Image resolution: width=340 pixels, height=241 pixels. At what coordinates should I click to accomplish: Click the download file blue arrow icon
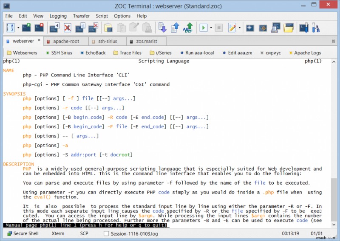tap(162, 28)
